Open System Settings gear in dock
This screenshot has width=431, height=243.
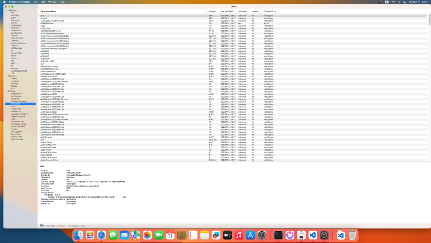click(262, 235)
